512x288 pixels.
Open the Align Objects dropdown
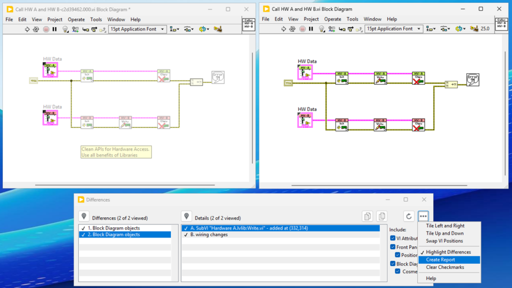[x=173, y=28]
